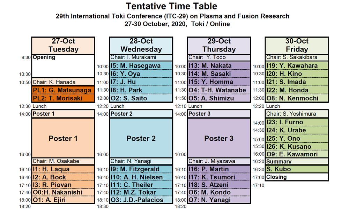Image resolution: width=349 pixels, height=210 pixels.
Task: Click the Opening session cell
Action: [x=63, y=66]
